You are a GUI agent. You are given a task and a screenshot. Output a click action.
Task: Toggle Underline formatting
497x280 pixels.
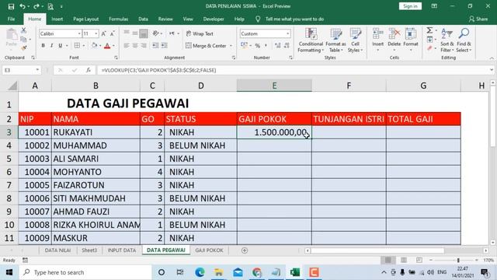pos(61,46)
